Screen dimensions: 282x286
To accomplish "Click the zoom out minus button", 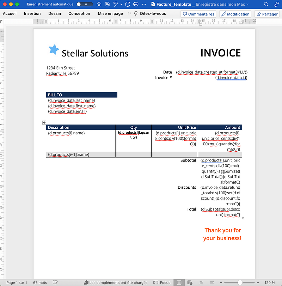I will (221, 282).
